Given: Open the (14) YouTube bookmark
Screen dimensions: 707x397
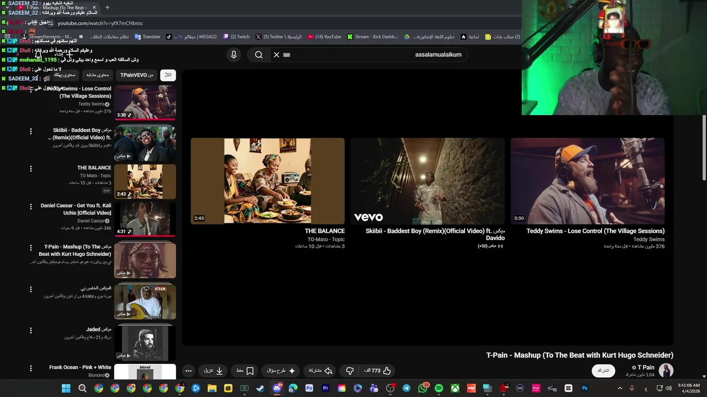Looking at the screenshot, I should point(325,37).
